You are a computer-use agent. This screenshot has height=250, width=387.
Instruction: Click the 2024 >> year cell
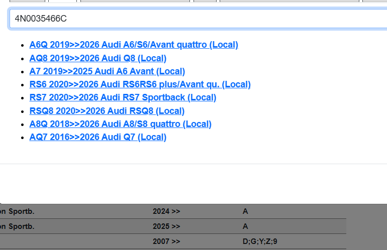166,212
